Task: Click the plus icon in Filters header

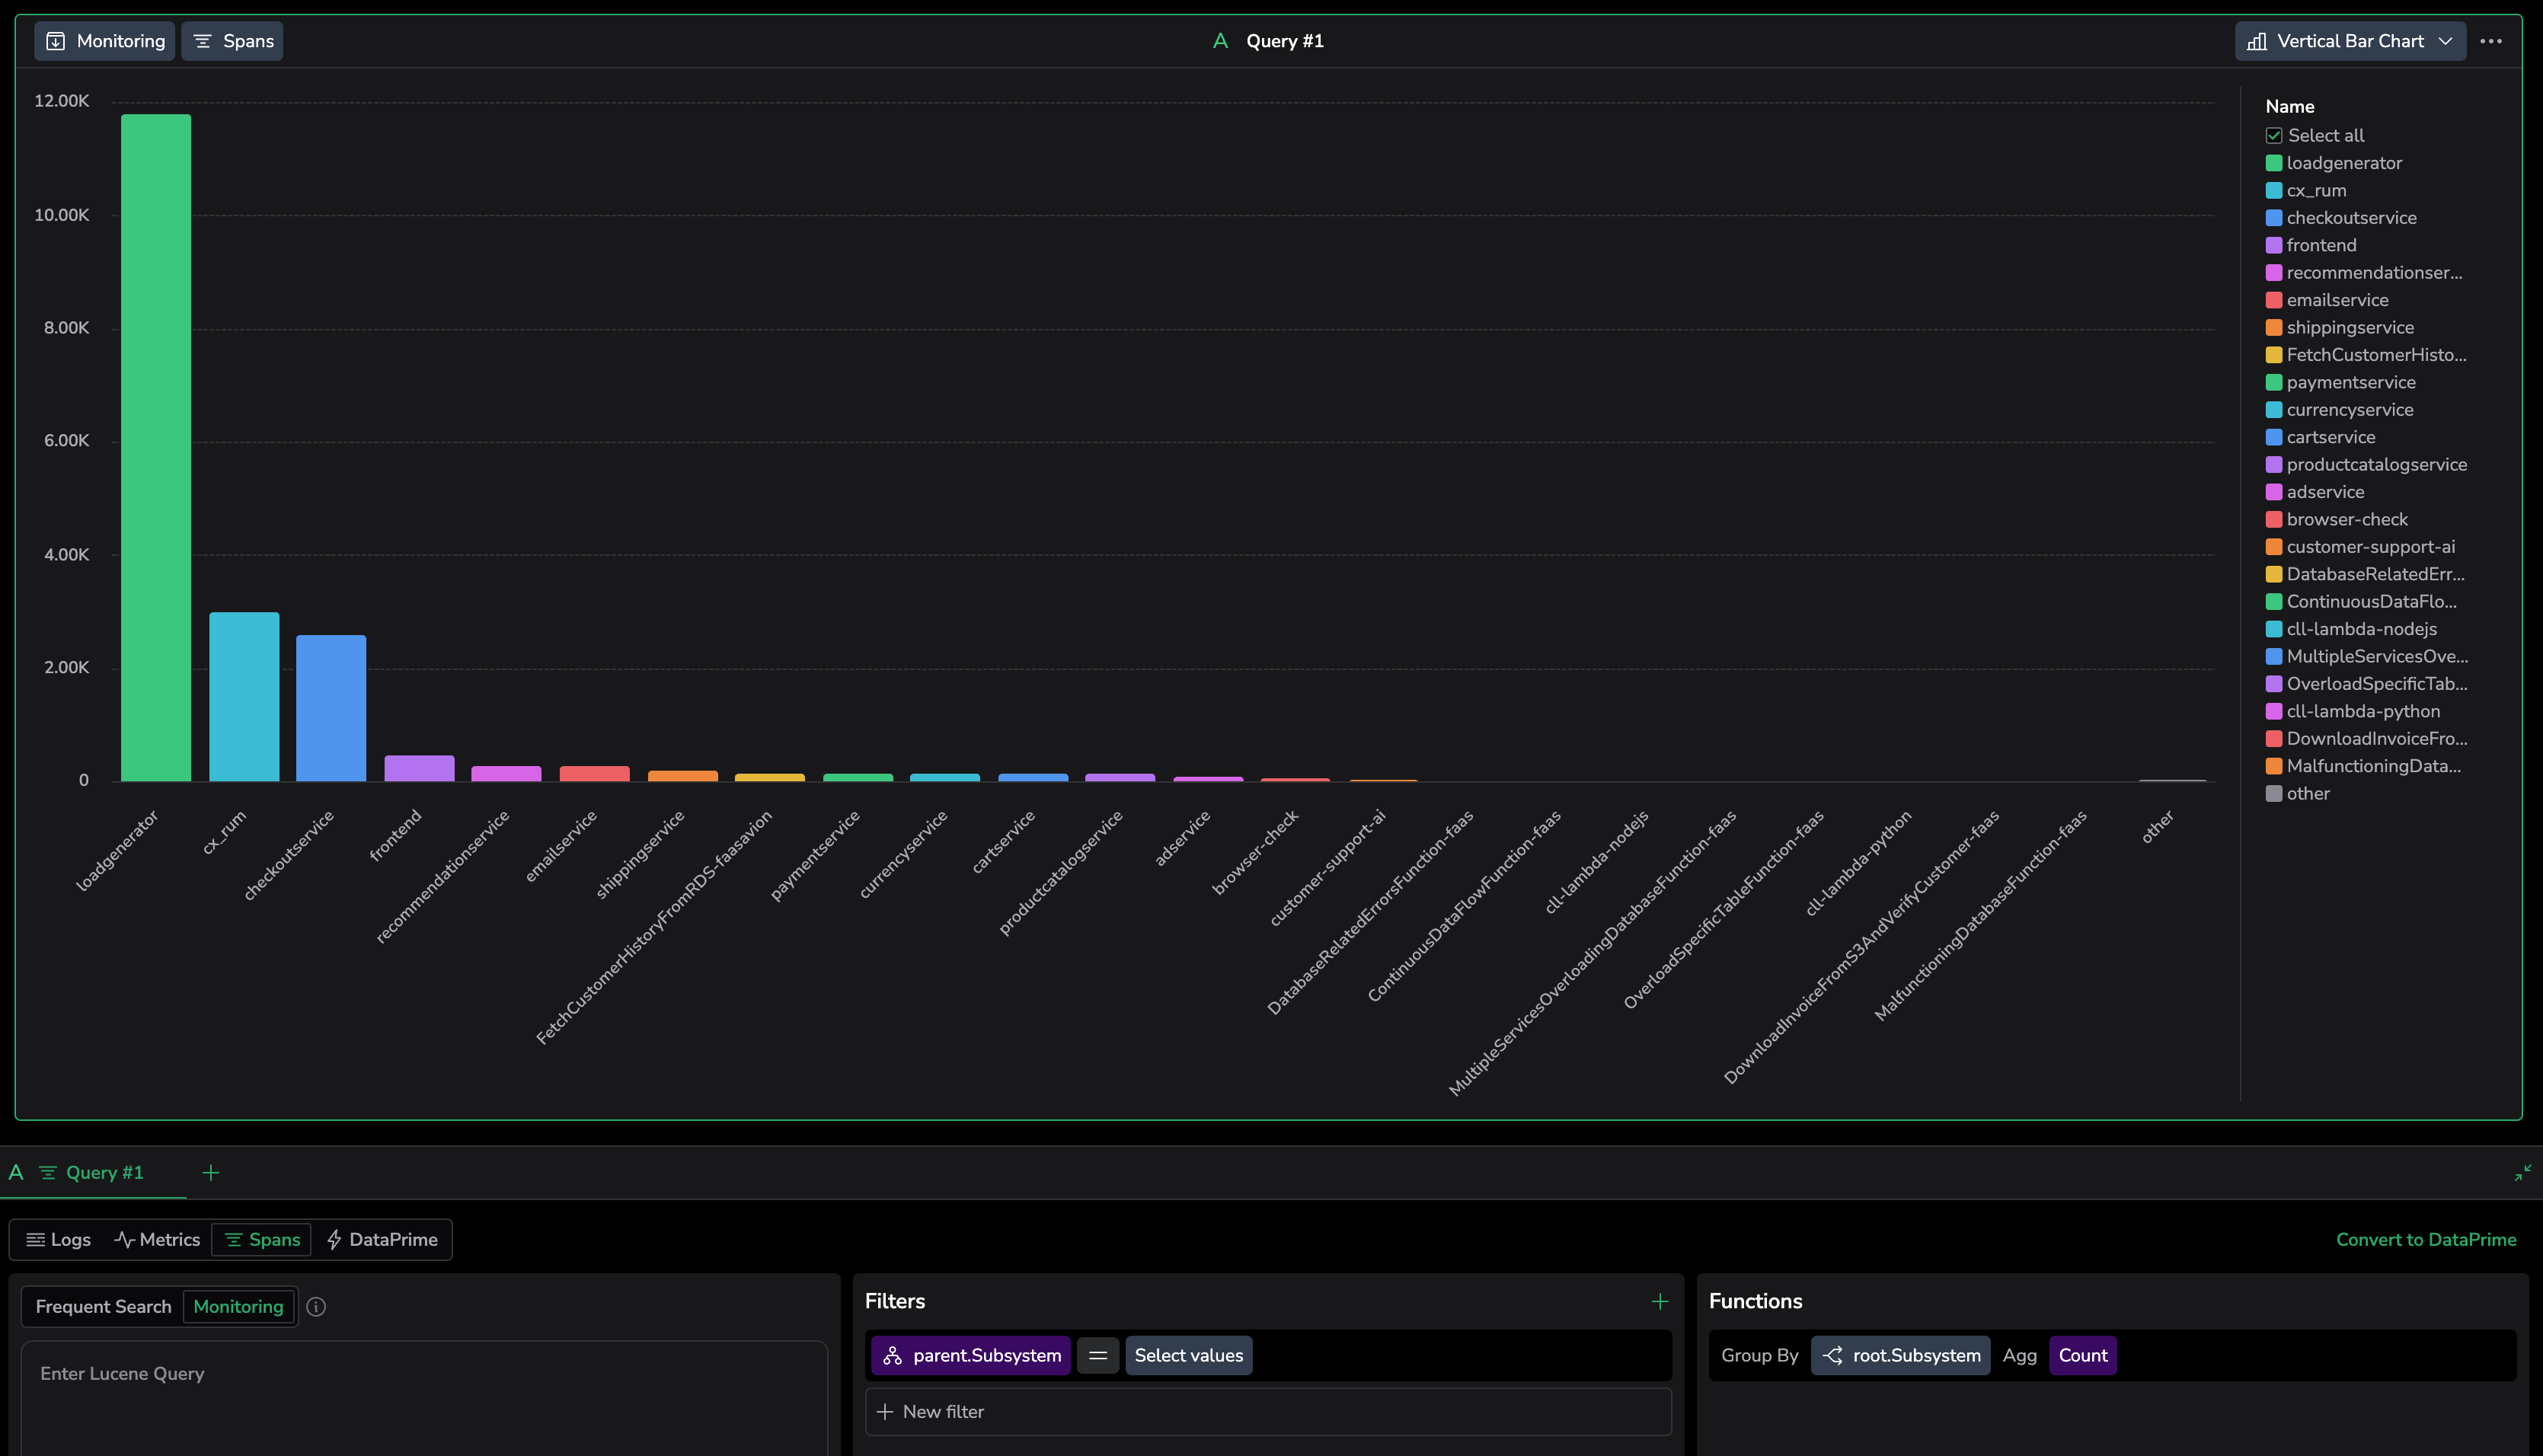Action: point(1659,1301)
